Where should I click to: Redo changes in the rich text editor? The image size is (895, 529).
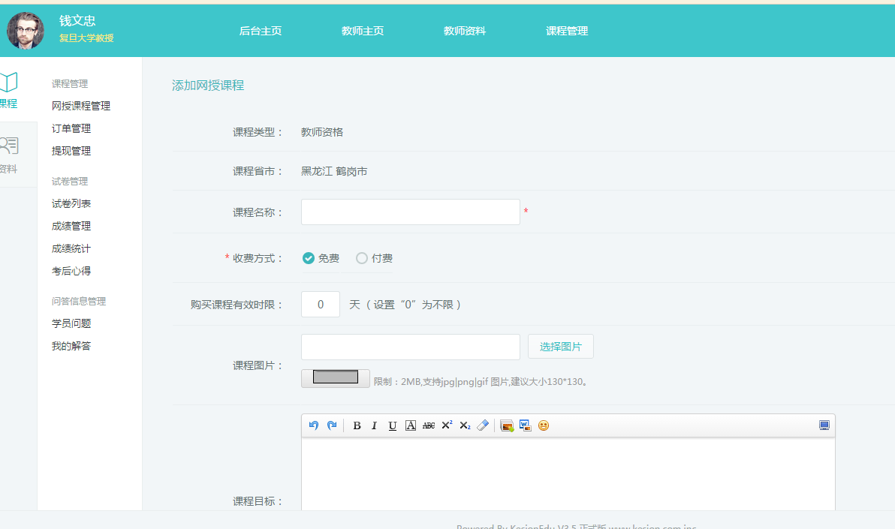pos(332,425)
